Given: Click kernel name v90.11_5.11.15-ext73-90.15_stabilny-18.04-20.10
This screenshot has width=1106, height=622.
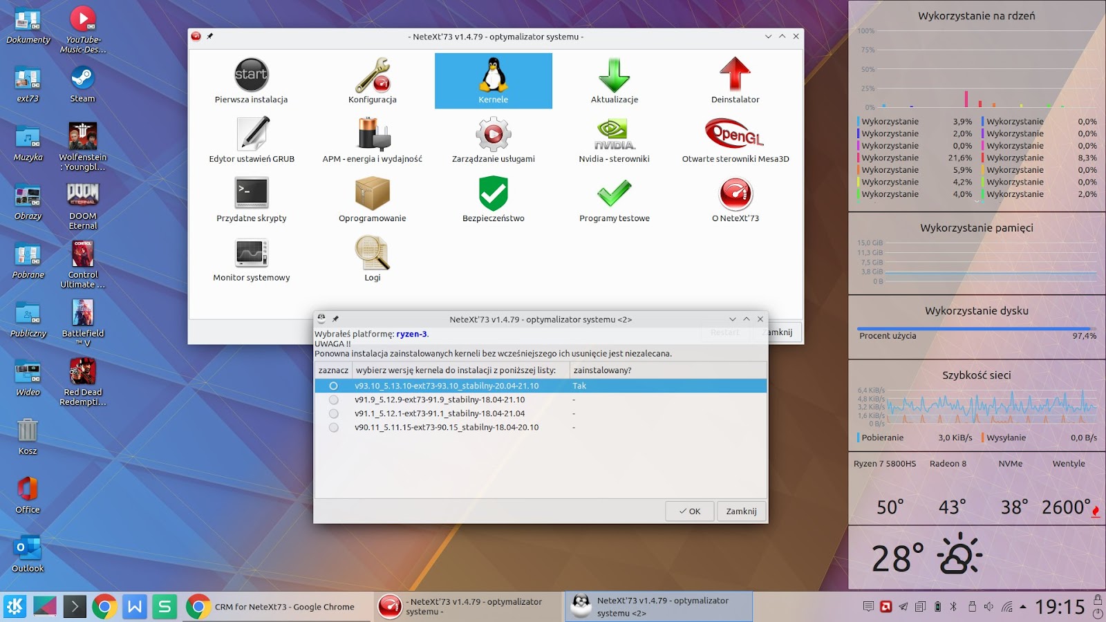Looking at the screenshot, I should [447, 427].
